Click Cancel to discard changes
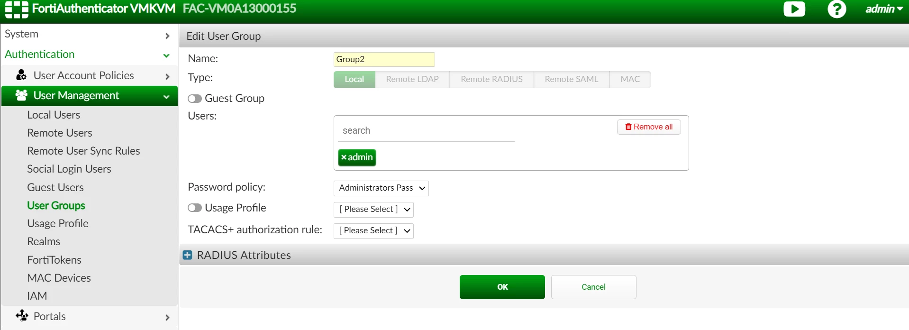This screenshot has width=909, height=330. click(x=593, y=287)
